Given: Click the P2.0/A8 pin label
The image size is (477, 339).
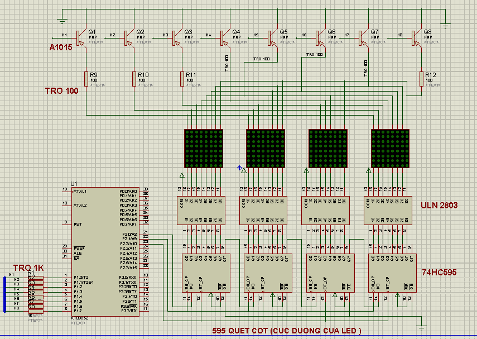Looking at the screenshot, I should click(x=129, y=234).
